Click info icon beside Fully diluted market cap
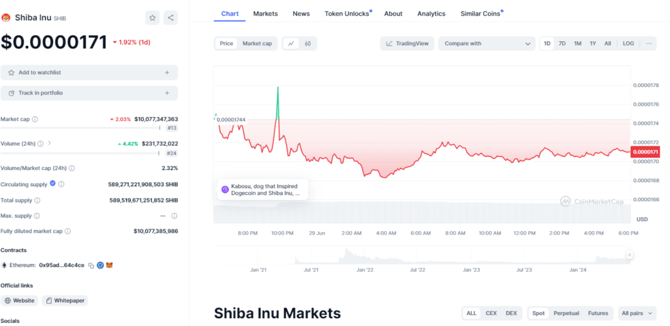Viewport: 670px width, 326px height. pos(67,231)
